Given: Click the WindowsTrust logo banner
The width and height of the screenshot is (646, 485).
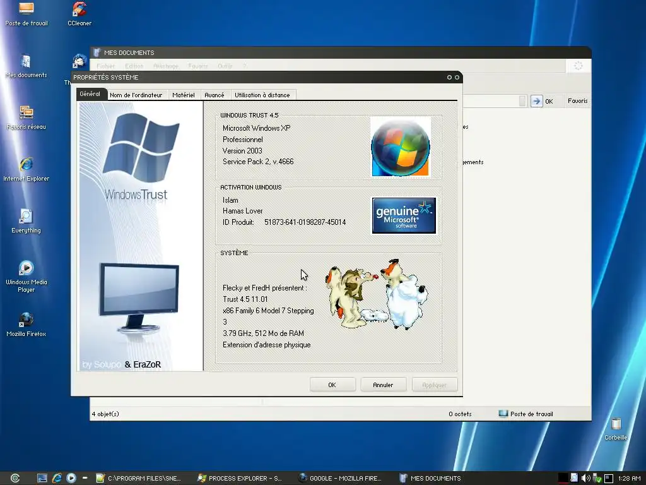Looking at the screenshot, I should click(141, 236).
